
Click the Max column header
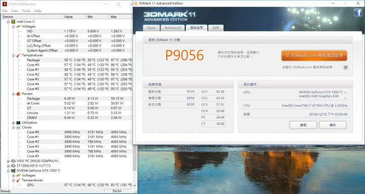click(x=120, y=17)
